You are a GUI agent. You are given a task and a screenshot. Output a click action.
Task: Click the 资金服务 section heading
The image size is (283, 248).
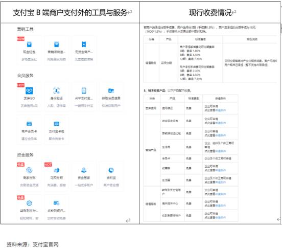pos(25,155)
